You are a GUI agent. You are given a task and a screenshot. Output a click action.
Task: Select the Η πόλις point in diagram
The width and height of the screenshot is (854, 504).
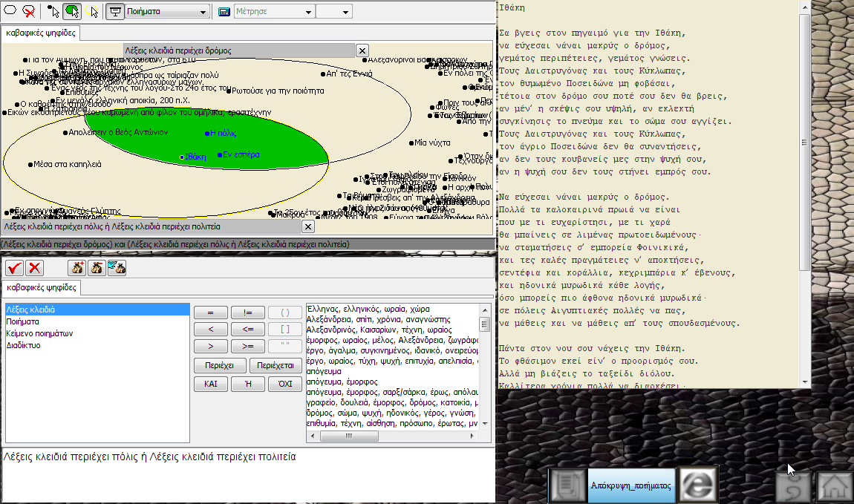pyautogui.click(x=207, y=133)
